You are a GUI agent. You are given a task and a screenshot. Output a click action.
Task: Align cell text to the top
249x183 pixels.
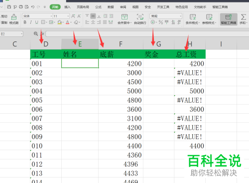87,16
